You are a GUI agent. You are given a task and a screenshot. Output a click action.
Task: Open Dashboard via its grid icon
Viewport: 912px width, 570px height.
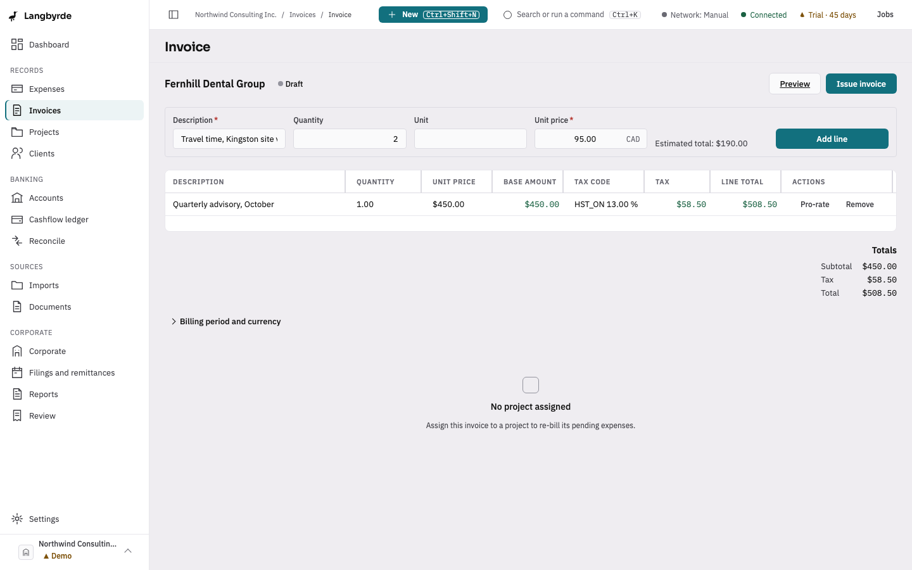pyautogui.click(x=17, y=44)
